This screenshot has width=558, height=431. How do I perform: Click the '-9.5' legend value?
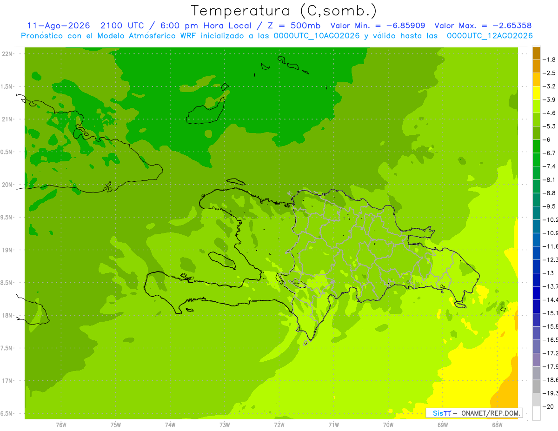pyautogui.click(x=549, y=206)
